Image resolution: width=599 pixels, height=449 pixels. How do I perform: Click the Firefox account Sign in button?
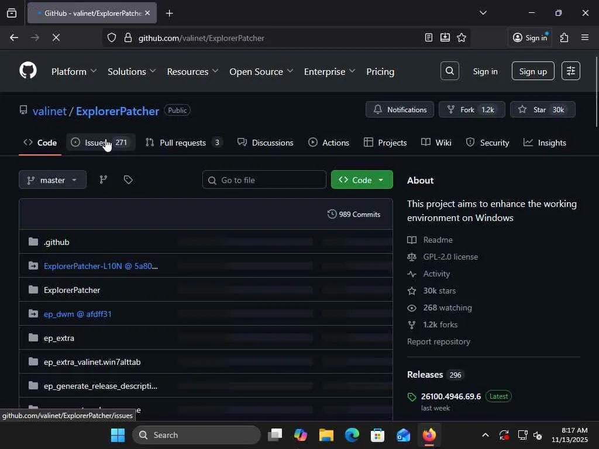click(530, 37)
